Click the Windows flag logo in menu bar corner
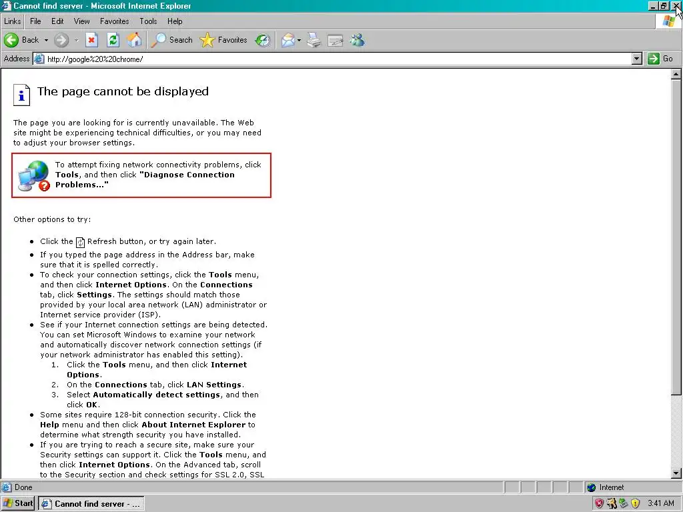The height and width of the screenshot is (512, 683). click(668, 21)
